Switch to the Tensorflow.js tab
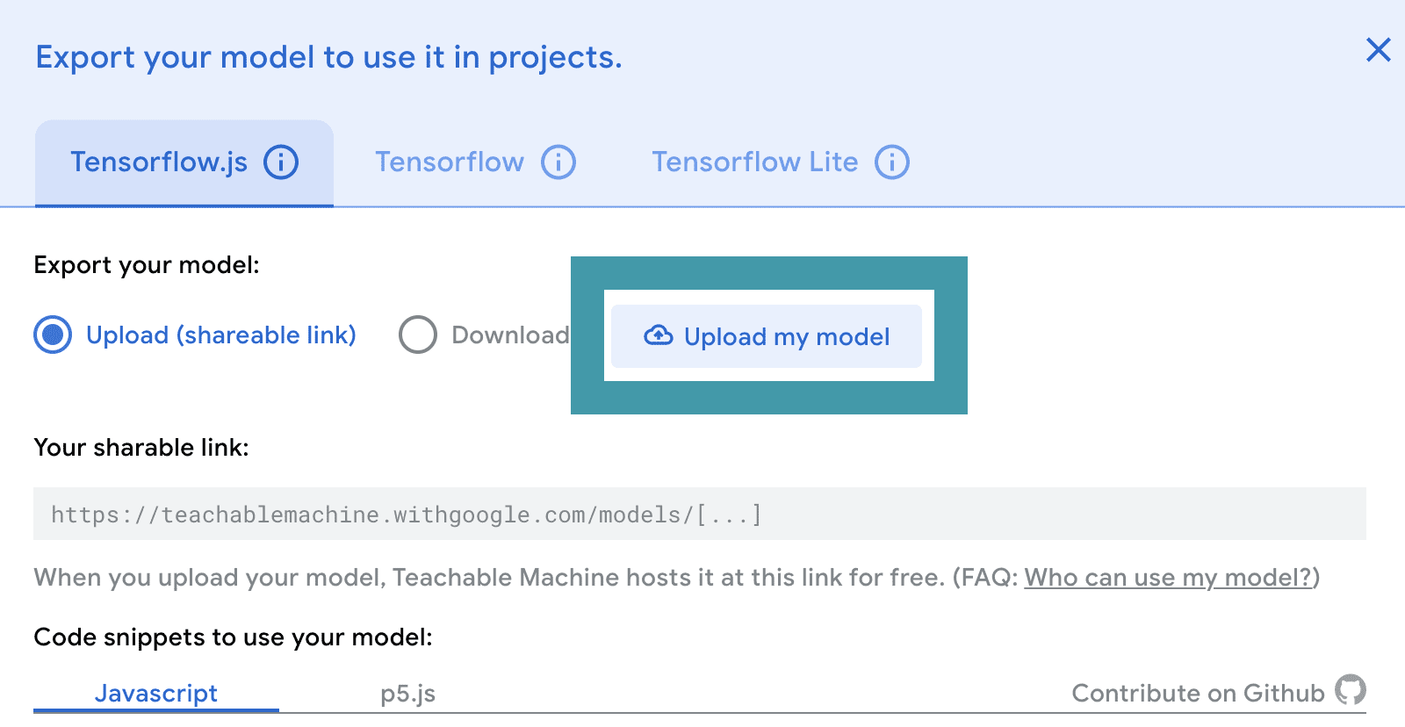Screen dimensions: 1405x727 159,162
